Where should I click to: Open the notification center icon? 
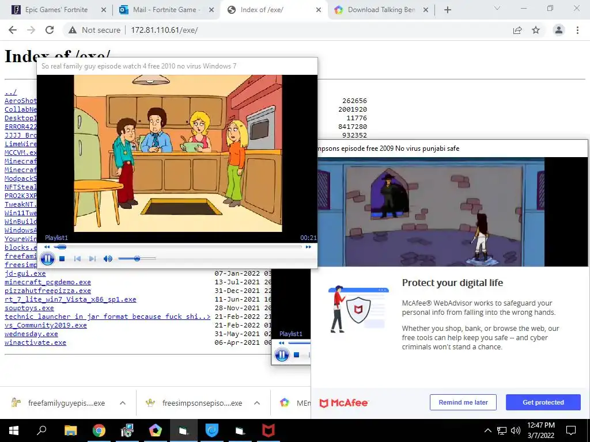tap(571, 430)
